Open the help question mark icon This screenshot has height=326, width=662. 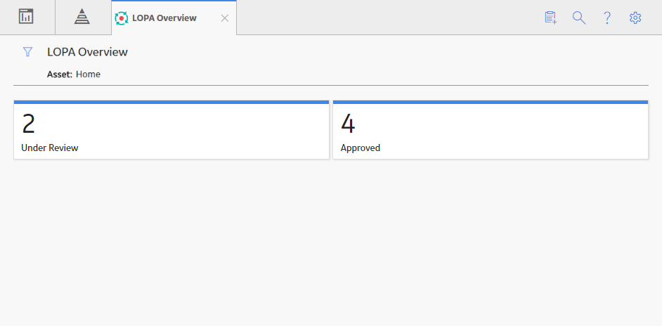coord(607,18)
